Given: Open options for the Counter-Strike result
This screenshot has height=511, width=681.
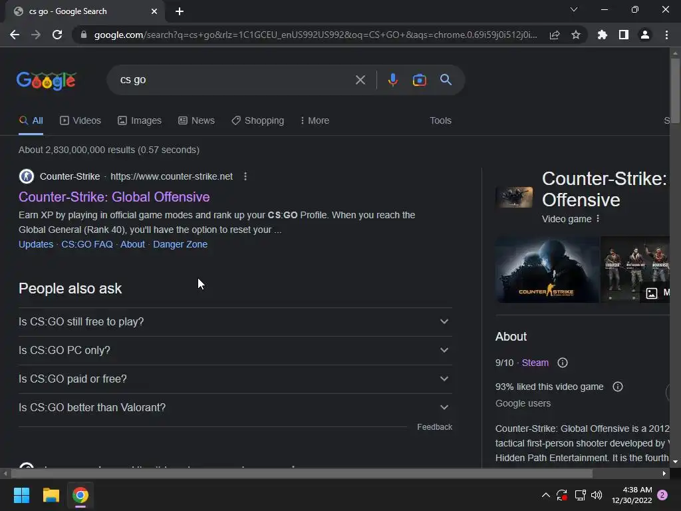Looking at the screenshot, I should 245,176.
